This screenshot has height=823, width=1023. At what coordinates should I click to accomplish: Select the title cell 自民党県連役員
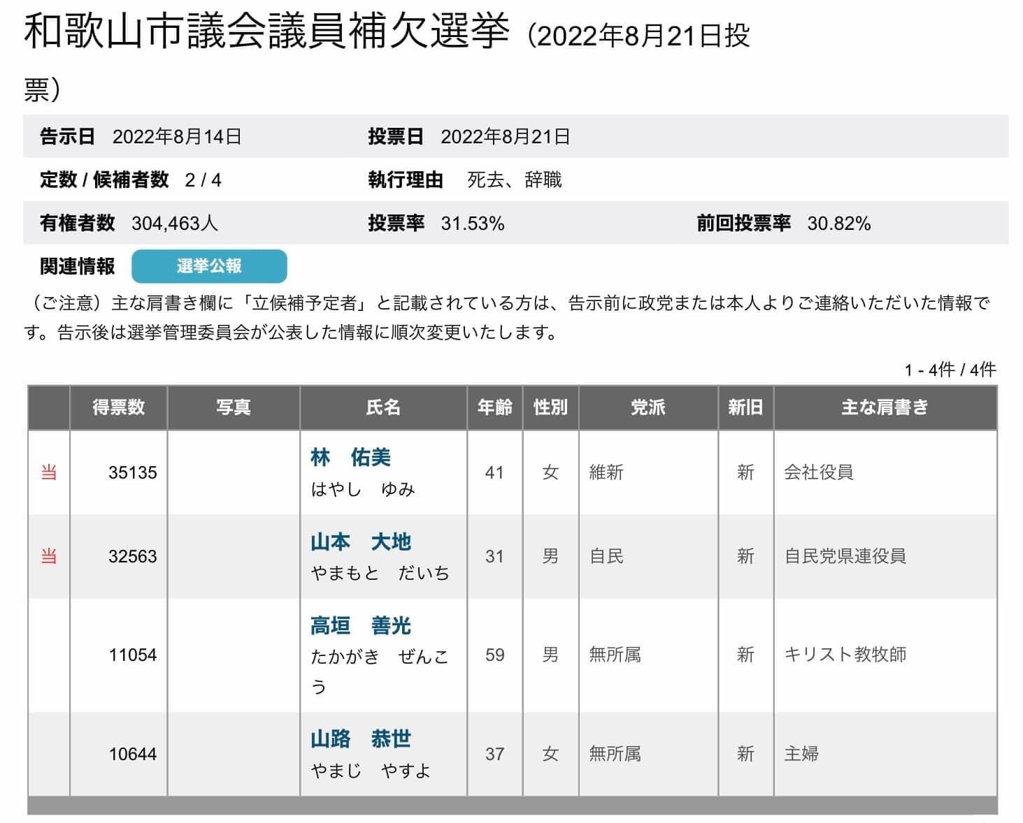click(x=845, y=557)
